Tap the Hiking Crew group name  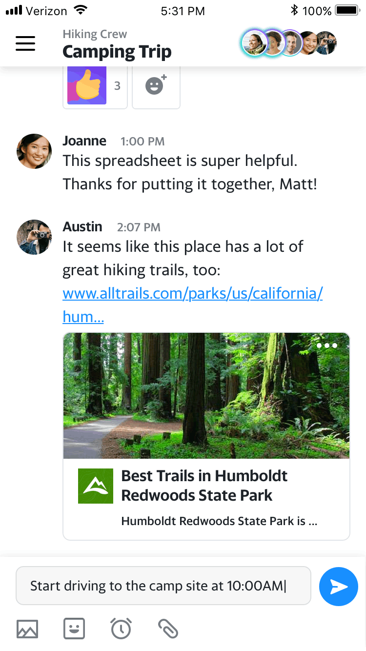coord(95,34)
